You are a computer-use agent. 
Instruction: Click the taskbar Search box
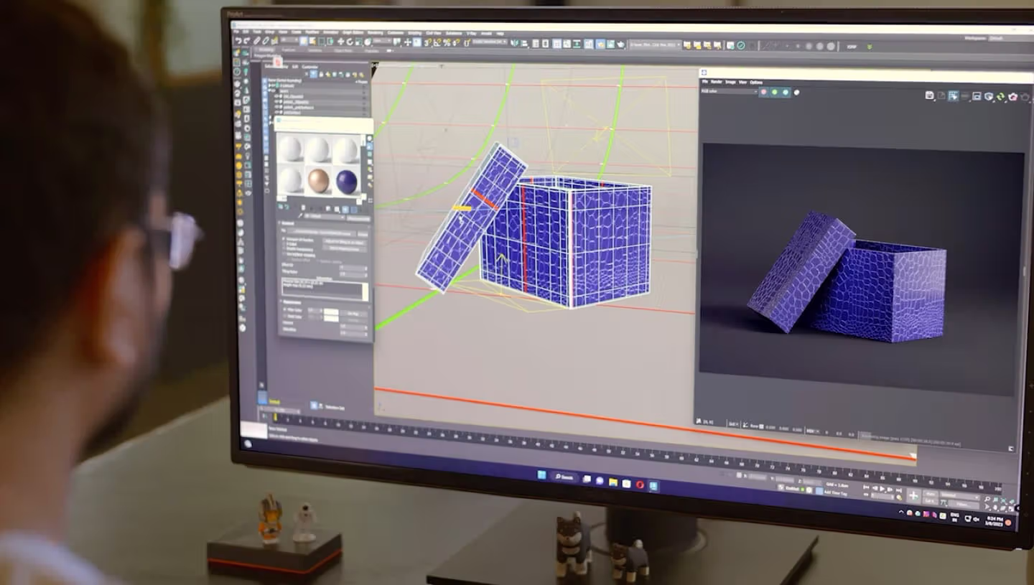(566, 477)
